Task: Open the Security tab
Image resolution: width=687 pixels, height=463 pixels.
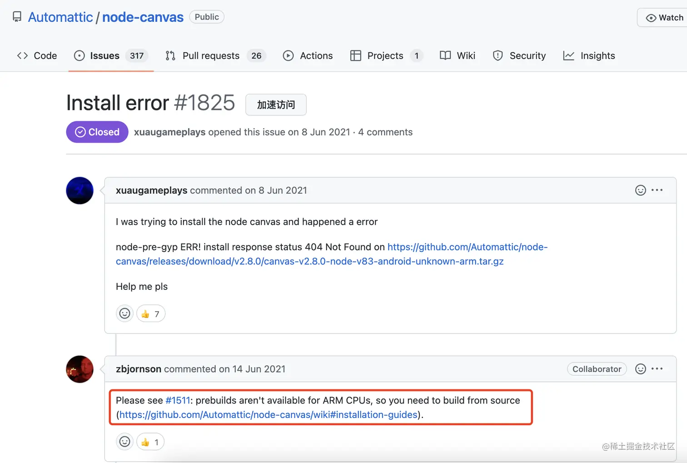Action: (x=519, y=55)
